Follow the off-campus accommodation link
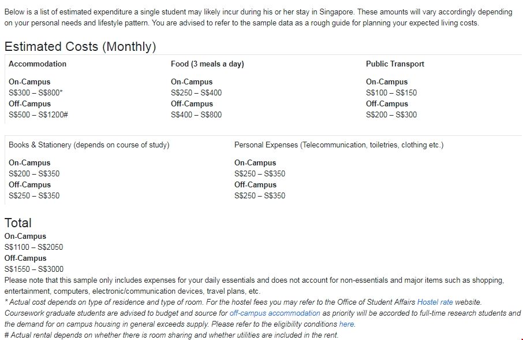Viewport: 523px width, 340px height. tap(275, 313)
